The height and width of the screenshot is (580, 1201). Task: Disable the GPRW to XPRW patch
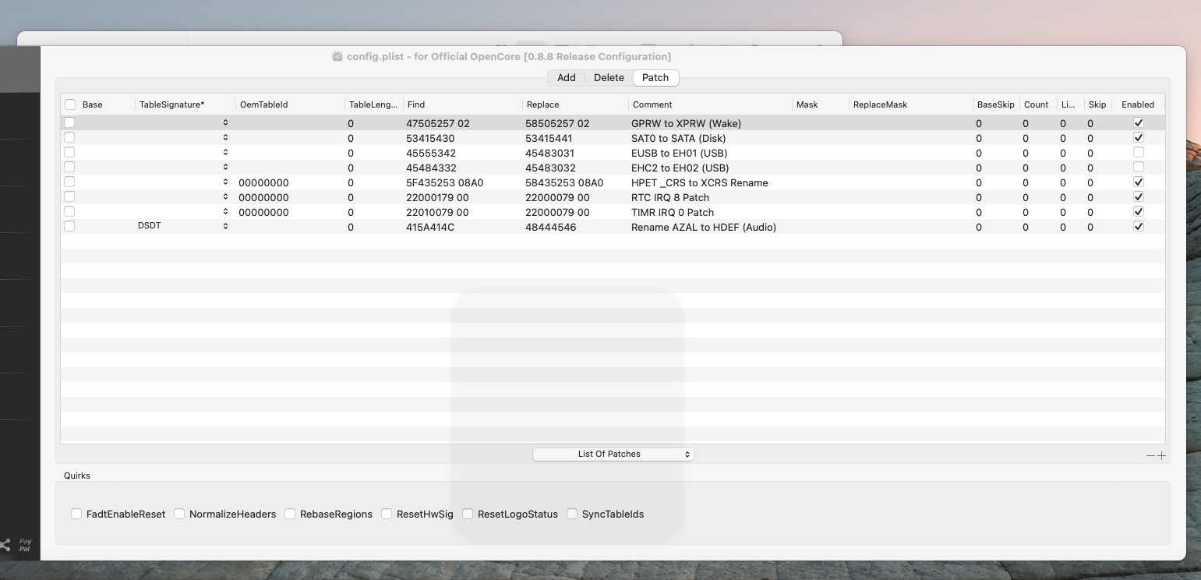pos(1138,123)
